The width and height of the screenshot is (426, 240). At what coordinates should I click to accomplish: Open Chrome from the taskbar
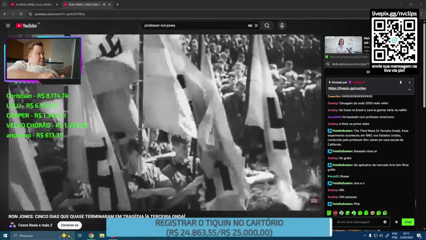click(91, 236)
